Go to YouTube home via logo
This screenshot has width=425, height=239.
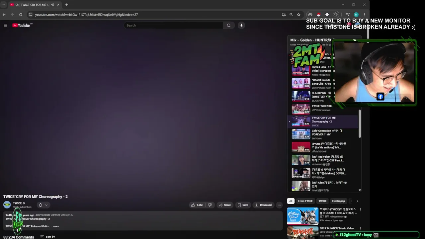tap(21, 25)
